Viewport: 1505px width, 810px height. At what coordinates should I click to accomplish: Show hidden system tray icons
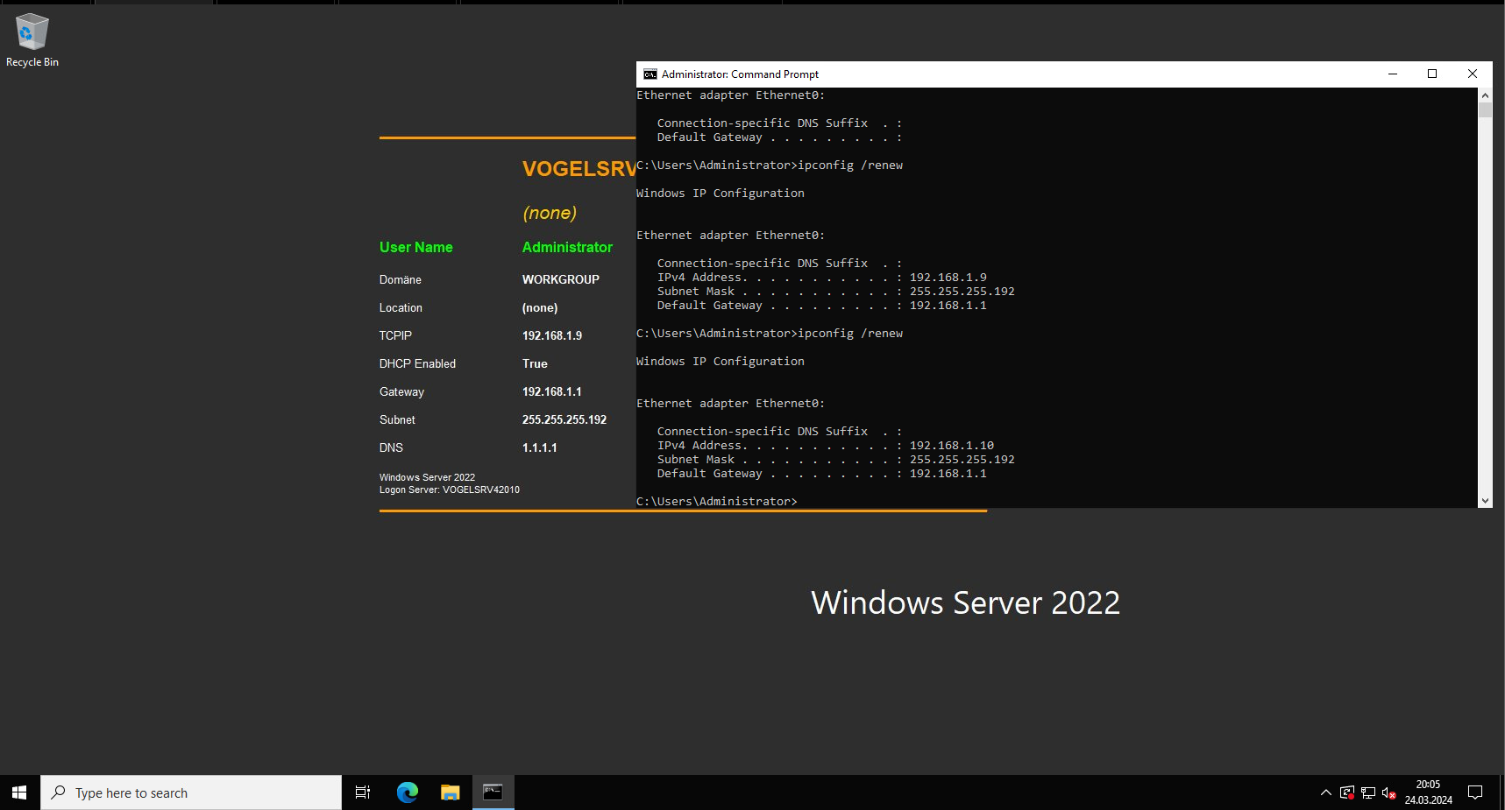point(1326,792)
